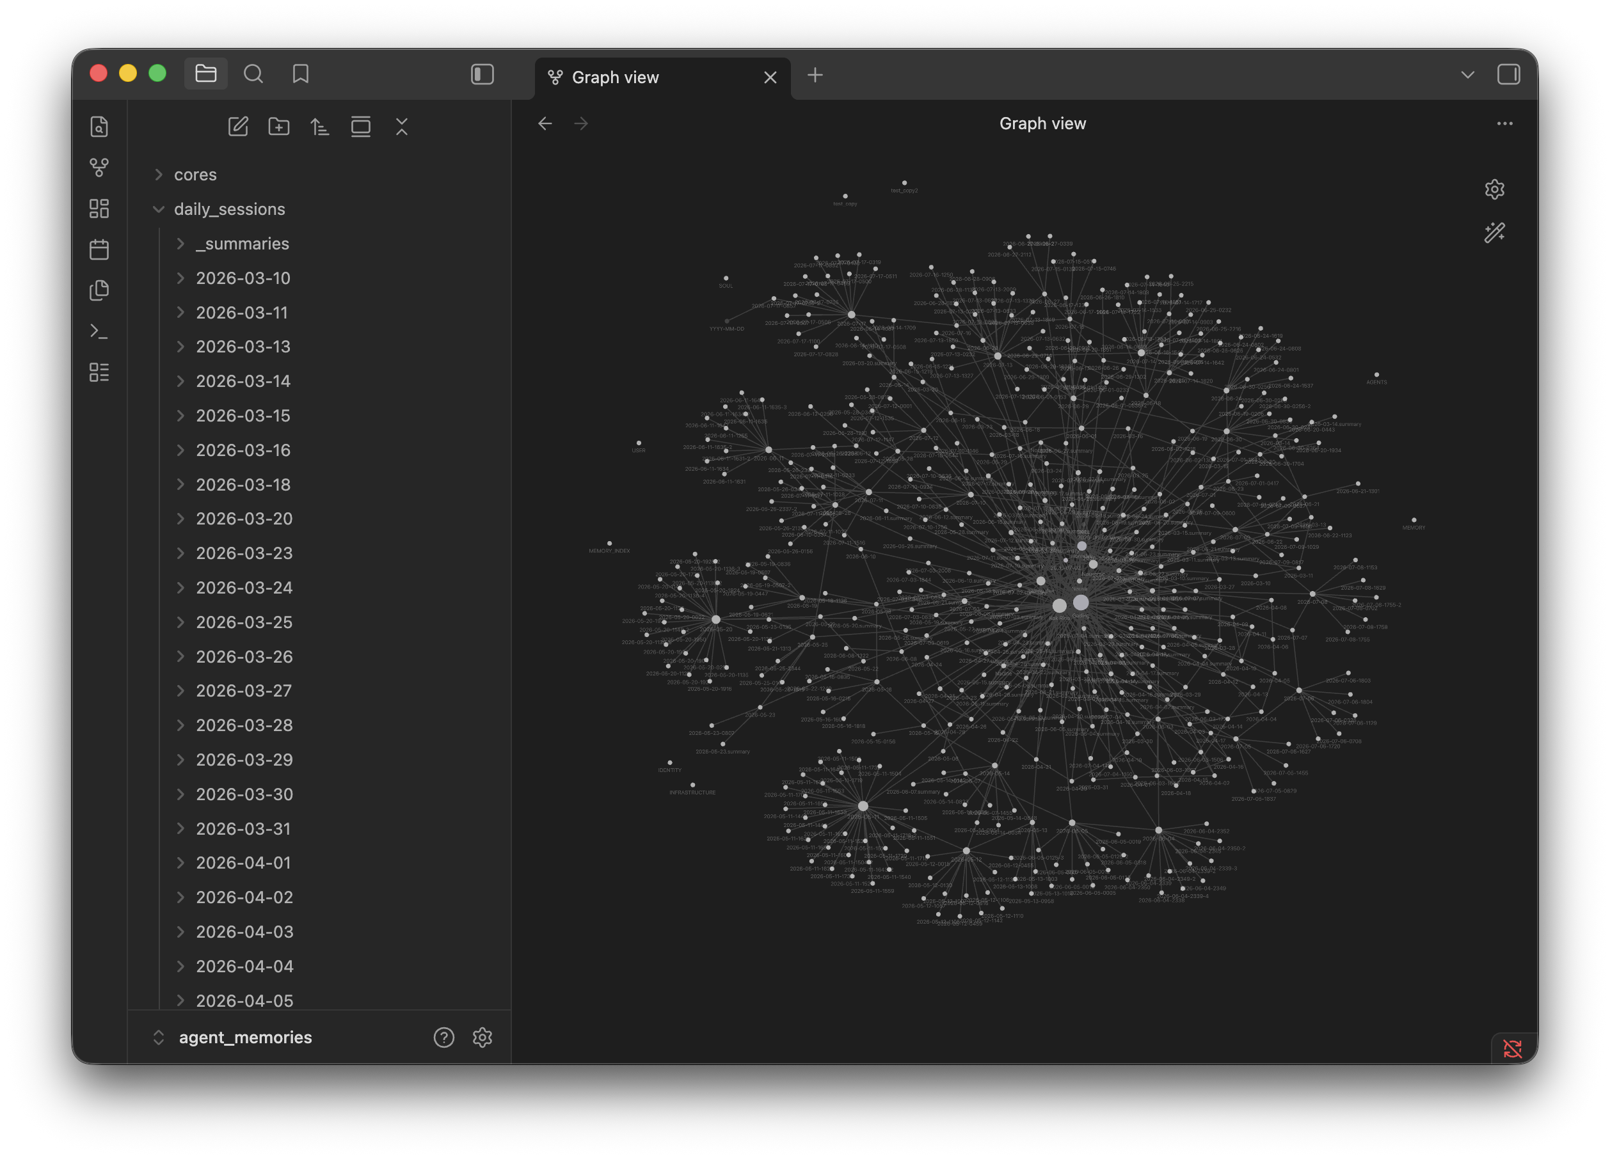Open vault settings gear
Screen dimensions: 1610x1159
tap(482, 1037)
